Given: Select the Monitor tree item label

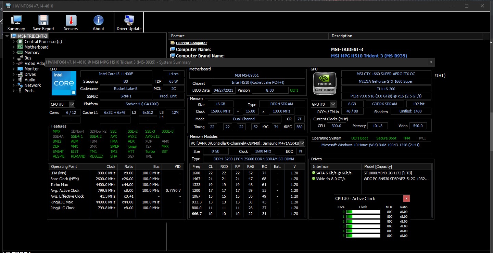Looking at the screenshot, I should [x=31, y=69].
